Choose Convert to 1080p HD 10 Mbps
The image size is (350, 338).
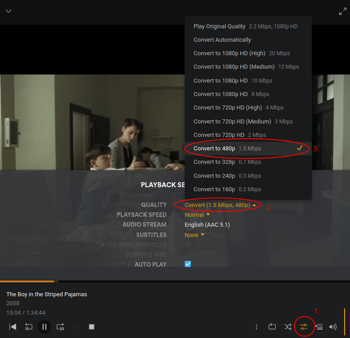pos(248,81)
